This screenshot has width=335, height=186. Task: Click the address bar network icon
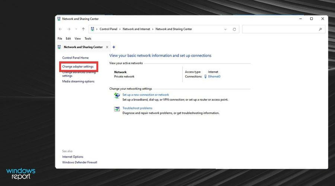[92, 29]
